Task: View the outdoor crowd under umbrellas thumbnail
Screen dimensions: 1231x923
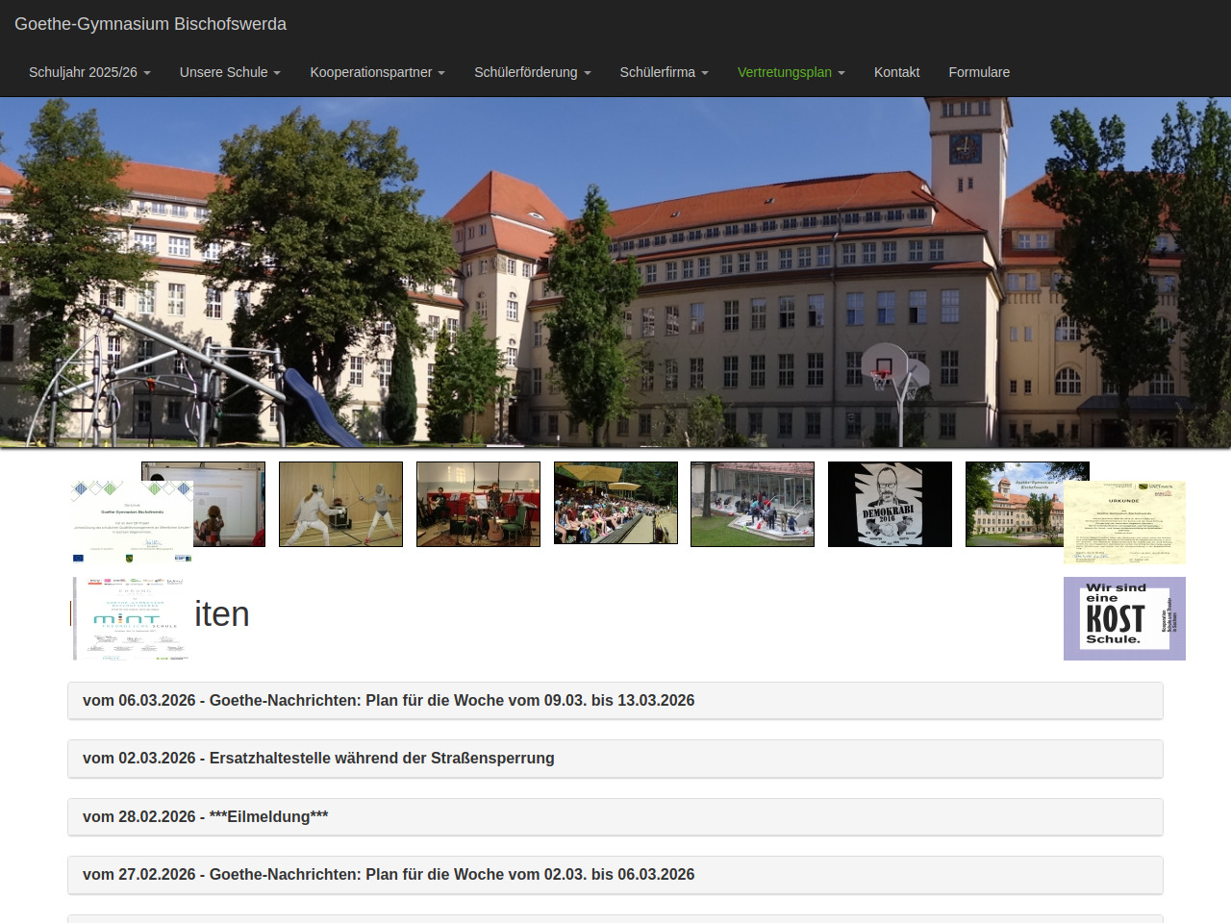Action: click(x=615, y=504)
